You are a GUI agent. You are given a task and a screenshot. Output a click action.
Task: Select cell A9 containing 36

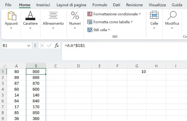(x=17, y=118)
